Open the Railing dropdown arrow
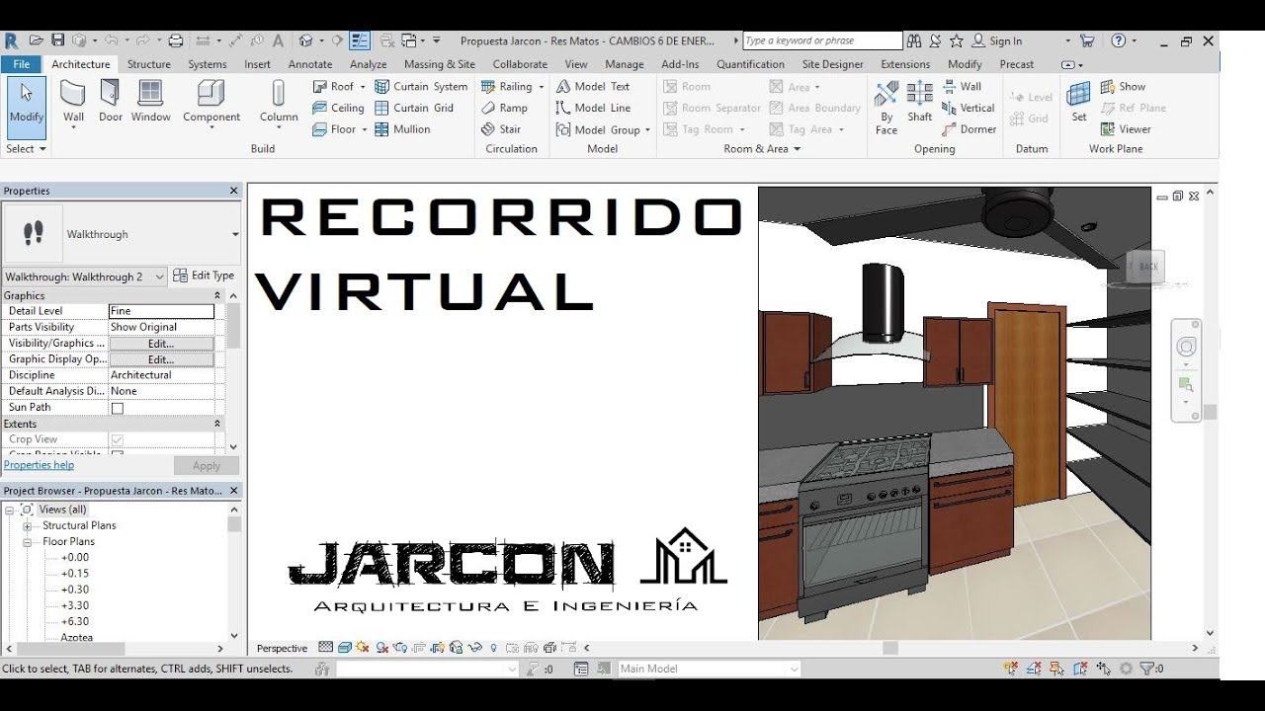This screenshot has height=711, width=1265. click(541, 87)
